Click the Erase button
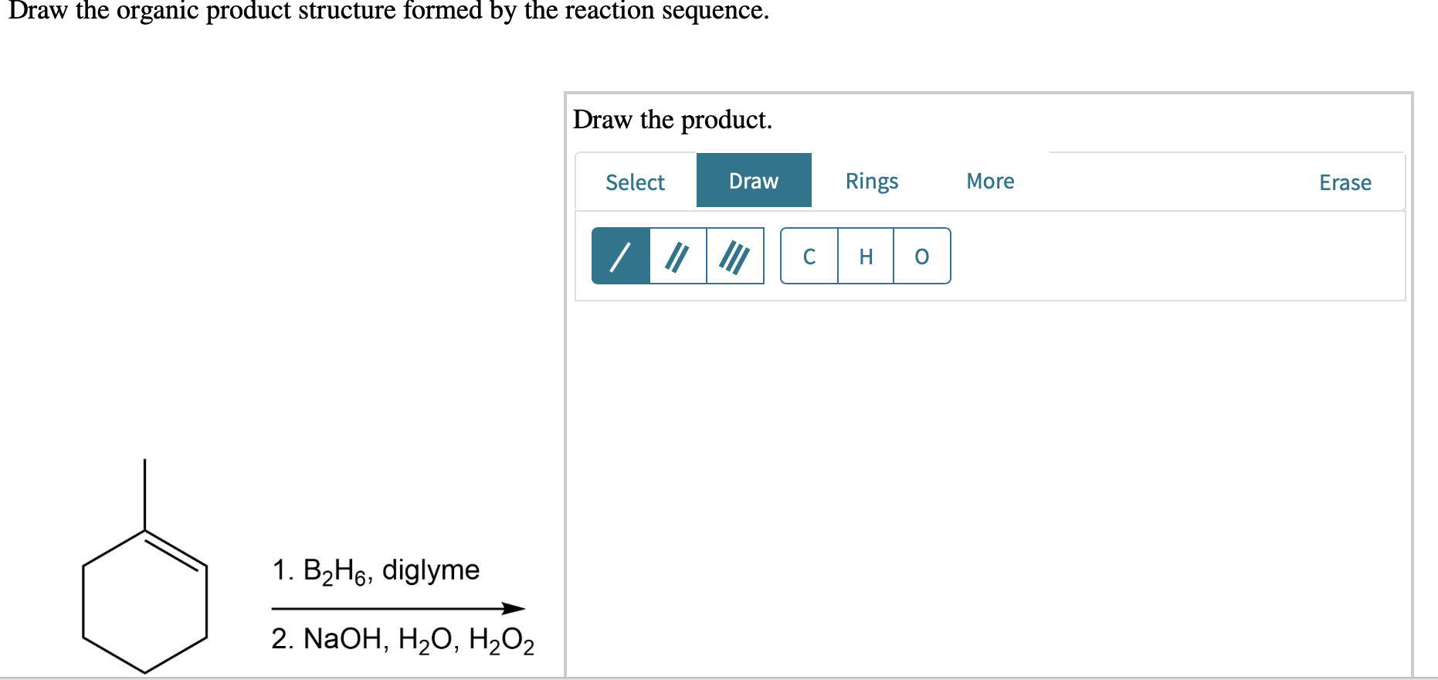The height and width of the screenshot is (680, 1438). (1345, 182)
